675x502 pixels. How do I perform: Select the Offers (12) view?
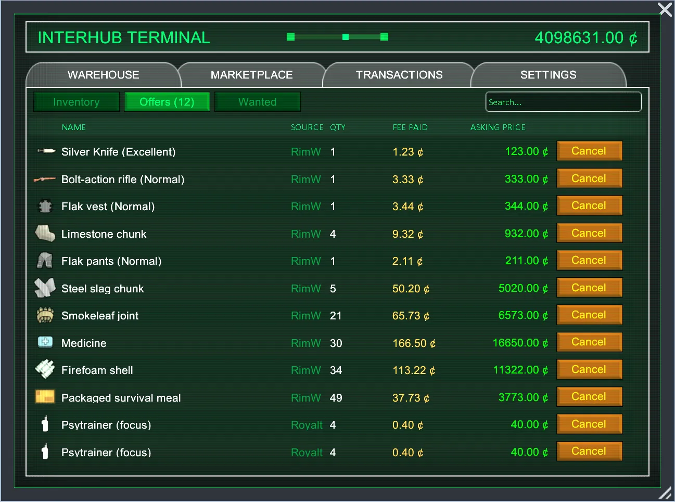pyautogui.click(x=167, y=102)
